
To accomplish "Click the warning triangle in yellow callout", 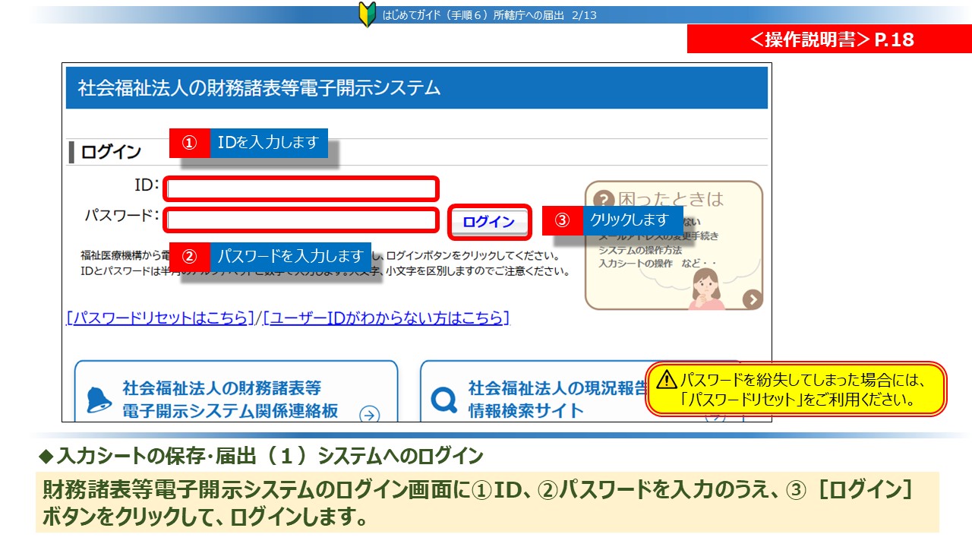I will (x=667, y=379).
